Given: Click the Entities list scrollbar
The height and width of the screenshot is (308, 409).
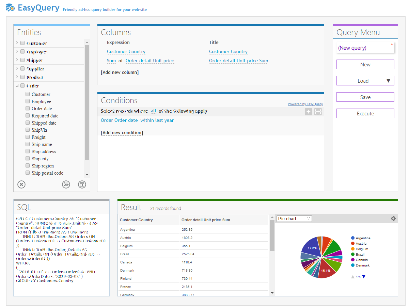Looking at the screenshot, I should coord(87,102).
